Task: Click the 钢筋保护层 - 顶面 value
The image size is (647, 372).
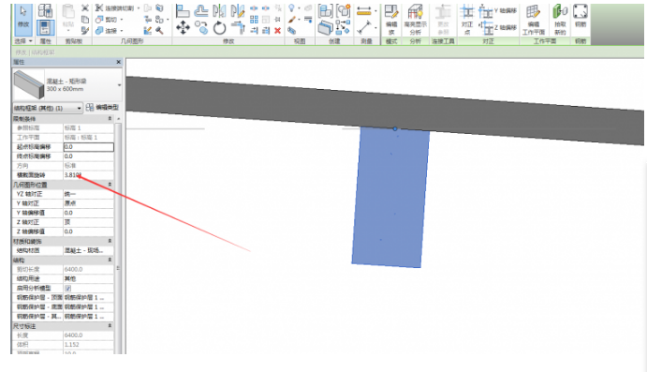Action: (x=88, y=298)
